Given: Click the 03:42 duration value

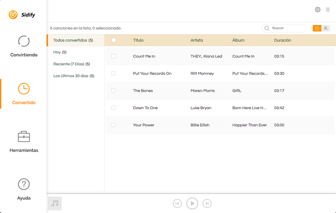Looking at the screenshot, I should click(x=279, y=108).
